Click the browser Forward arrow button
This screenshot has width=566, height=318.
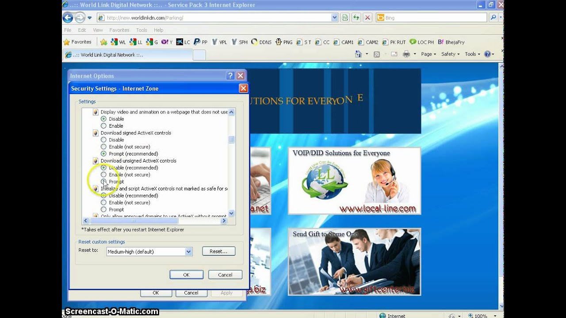pyautogui.click(x=80, y=18)
